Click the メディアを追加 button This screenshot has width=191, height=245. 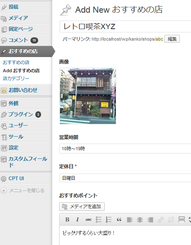(82, 206)
